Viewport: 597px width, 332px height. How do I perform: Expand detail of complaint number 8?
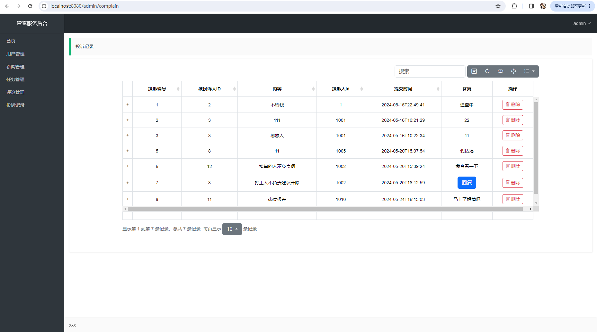click(128, 199)
